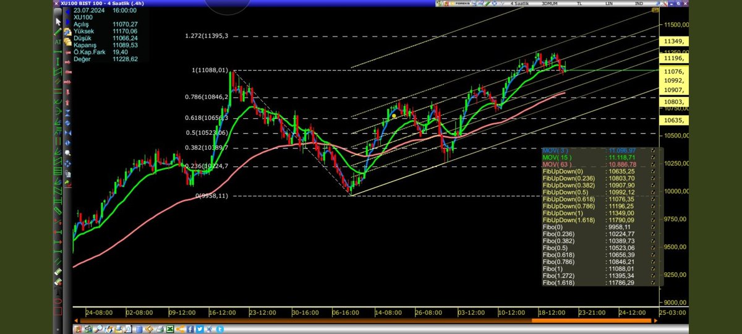Click the 11500,00 price axis label
The height and width of the screenshot is (334, 742).
pyautogui.click(x=676, y=25)
